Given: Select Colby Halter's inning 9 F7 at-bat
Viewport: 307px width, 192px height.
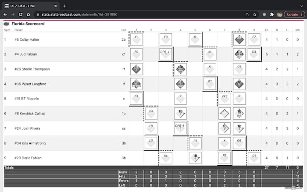Looking at the screenshot, I should click(x=254, y=39).
